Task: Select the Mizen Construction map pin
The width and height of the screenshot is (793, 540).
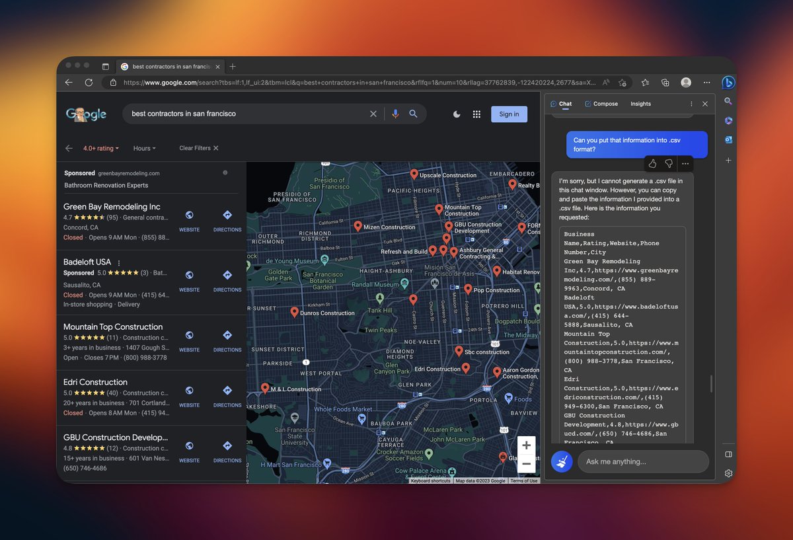Action: pyautogui.click(x=358, y=226)
